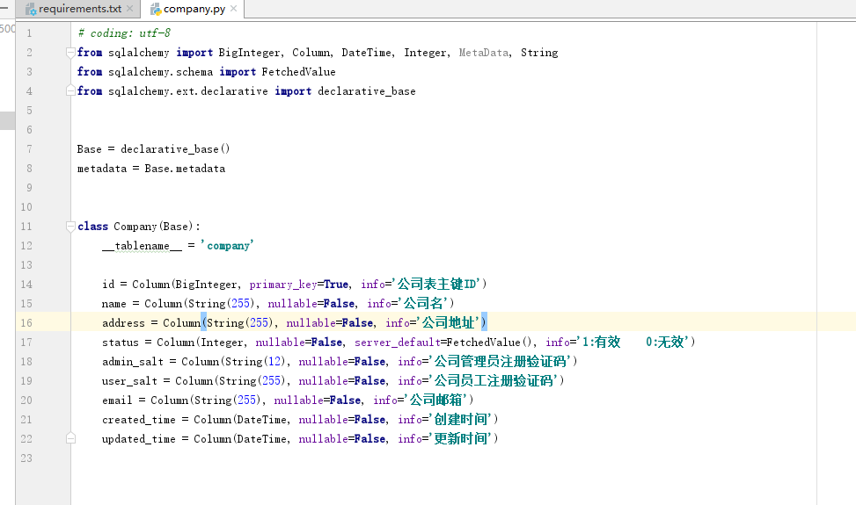Click the 'address' column variable
Viewport: 856px width, 505px height.
point(123,323)
